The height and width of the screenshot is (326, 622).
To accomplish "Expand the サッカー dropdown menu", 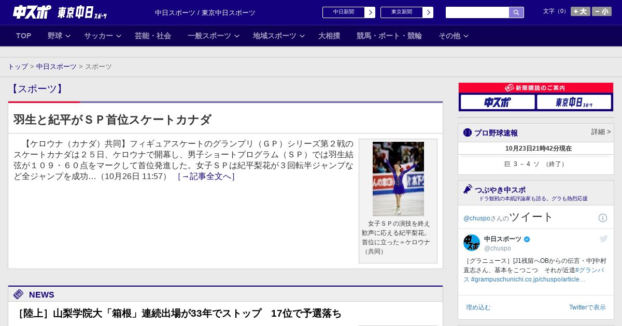I will tap(103, 36).
